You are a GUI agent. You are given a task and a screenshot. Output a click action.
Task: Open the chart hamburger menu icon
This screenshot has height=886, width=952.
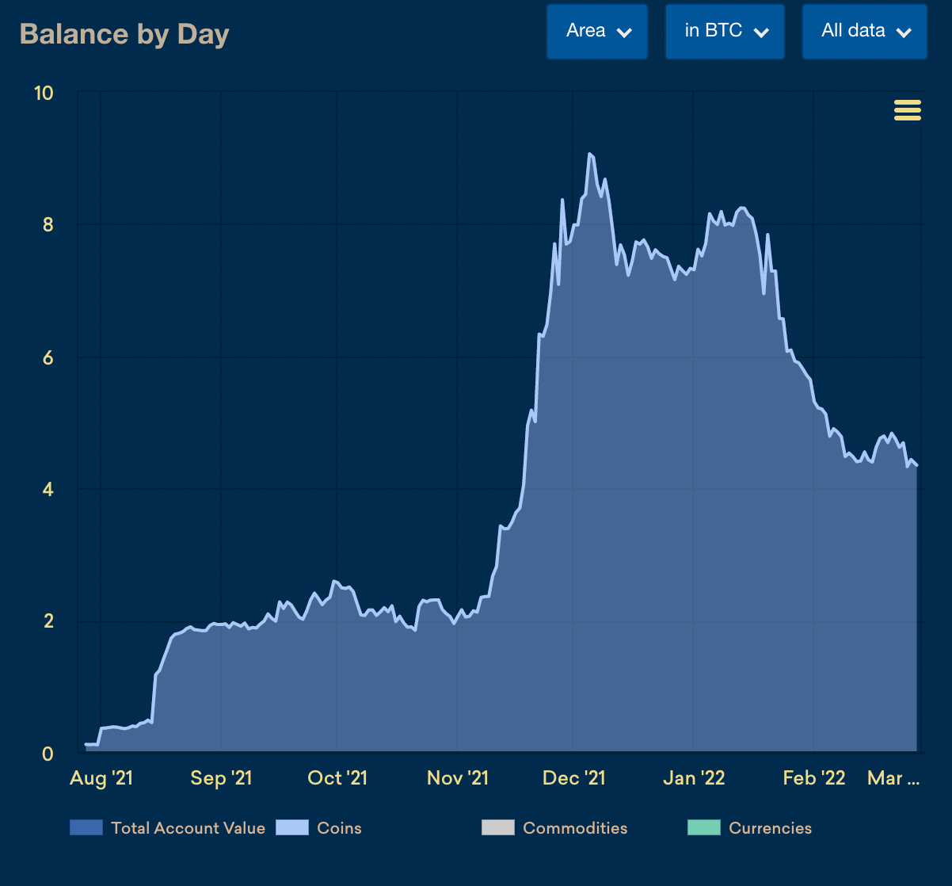point(907,110)
